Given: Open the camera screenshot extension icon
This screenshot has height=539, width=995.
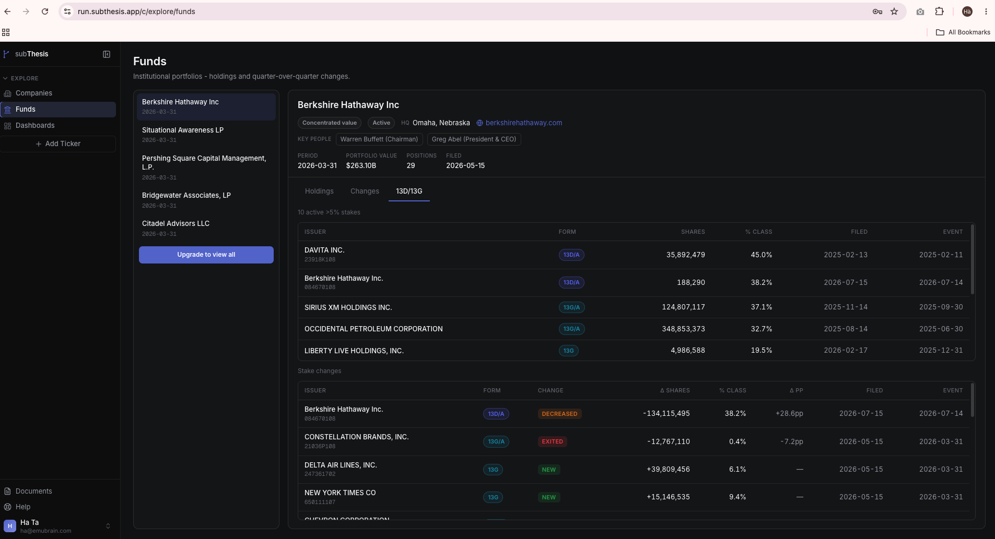Looking at the screenshot, I should coord(920,11).
